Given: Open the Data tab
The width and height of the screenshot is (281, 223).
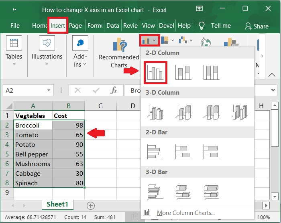Looking at the screenshot, I should pos(113,26).
